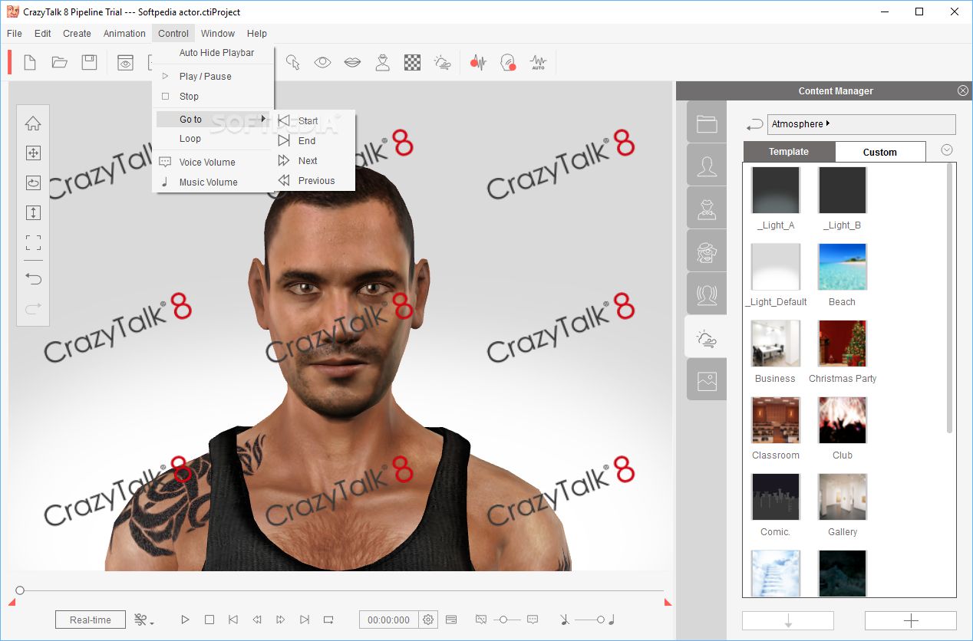973x641 pixels.
Task: Toggle the timeline panel icon beside the gear
Action: coord(451,620)
